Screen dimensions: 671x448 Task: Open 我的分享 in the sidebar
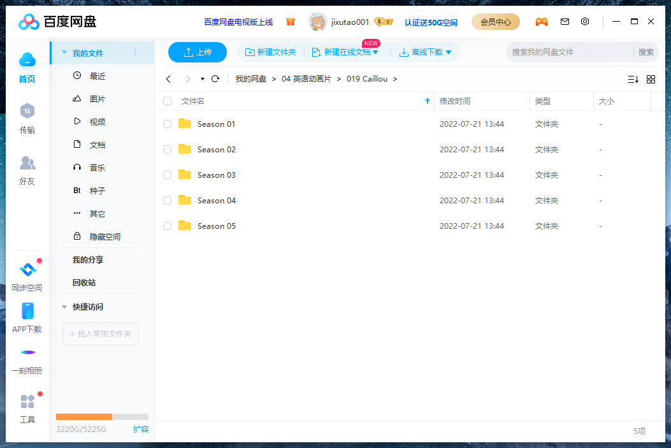[x=88, y=260]
